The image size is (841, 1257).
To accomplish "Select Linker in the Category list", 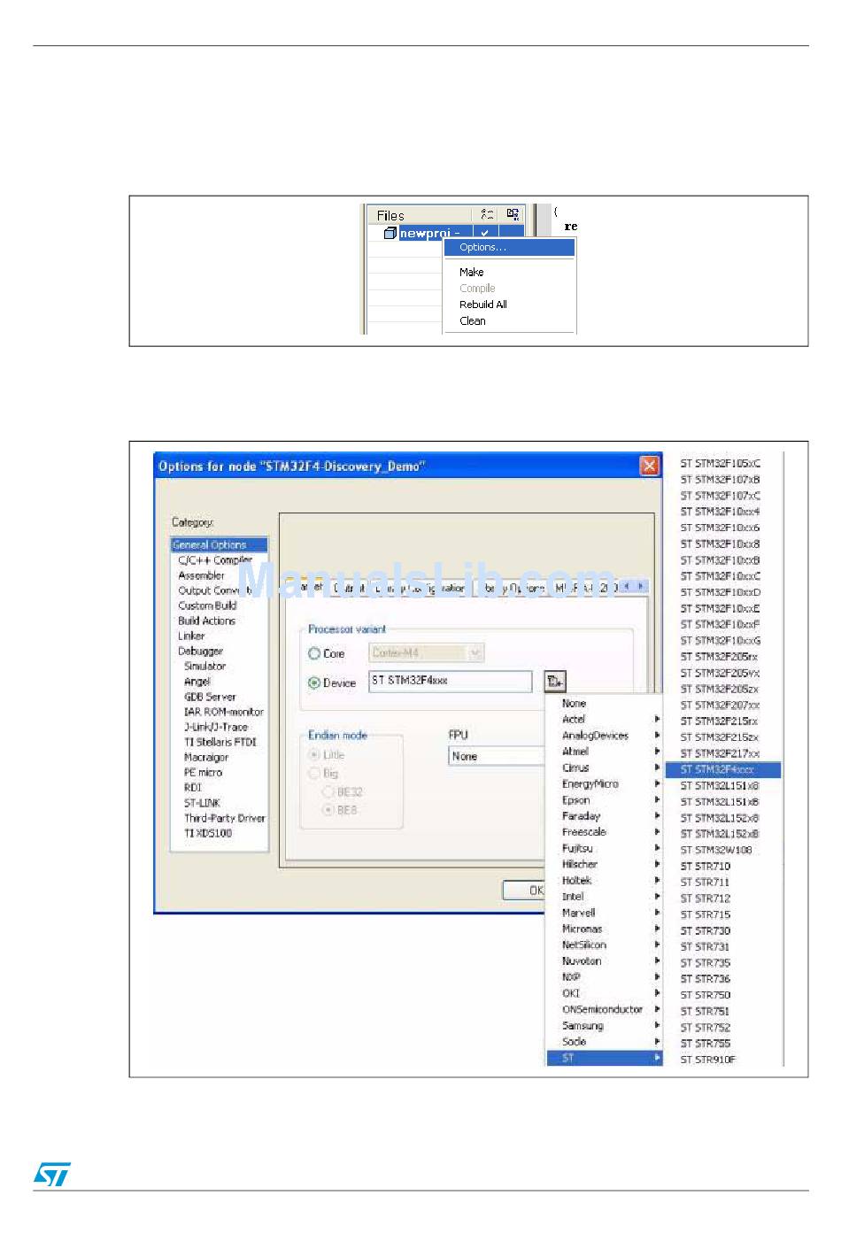I will (191, 636).
